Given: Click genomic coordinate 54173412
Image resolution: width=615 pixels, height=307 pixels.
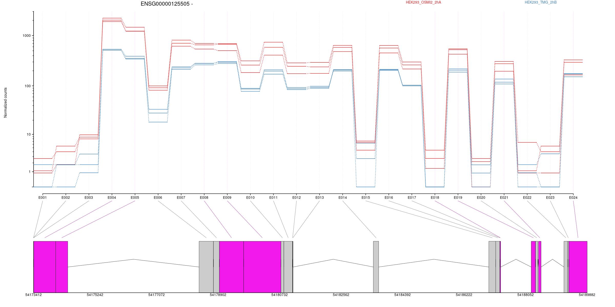Looking at the screenshot, I should pyautogui.click(x=34, y=295).
